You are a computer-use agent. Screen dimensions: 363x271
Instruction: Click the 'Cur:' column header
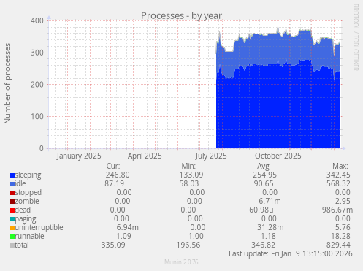click(113, 166)
